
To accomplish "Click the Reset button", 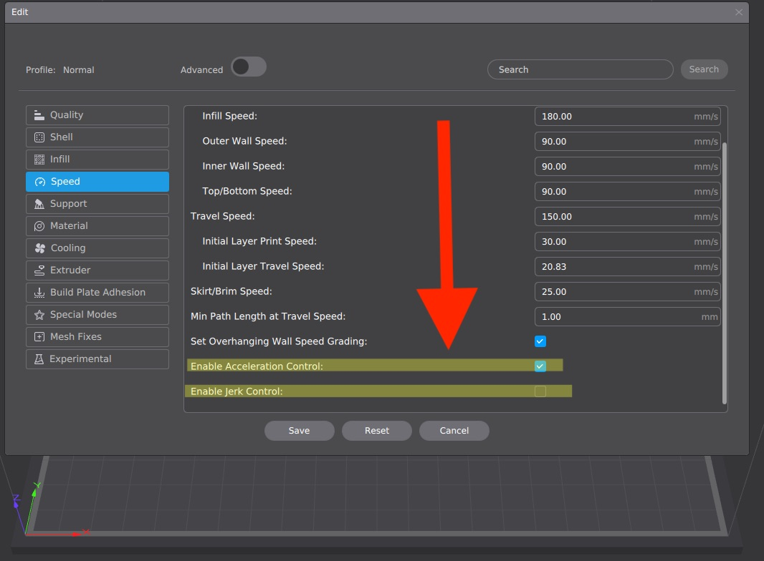I will pyautogui.click(x=376, y=431).
